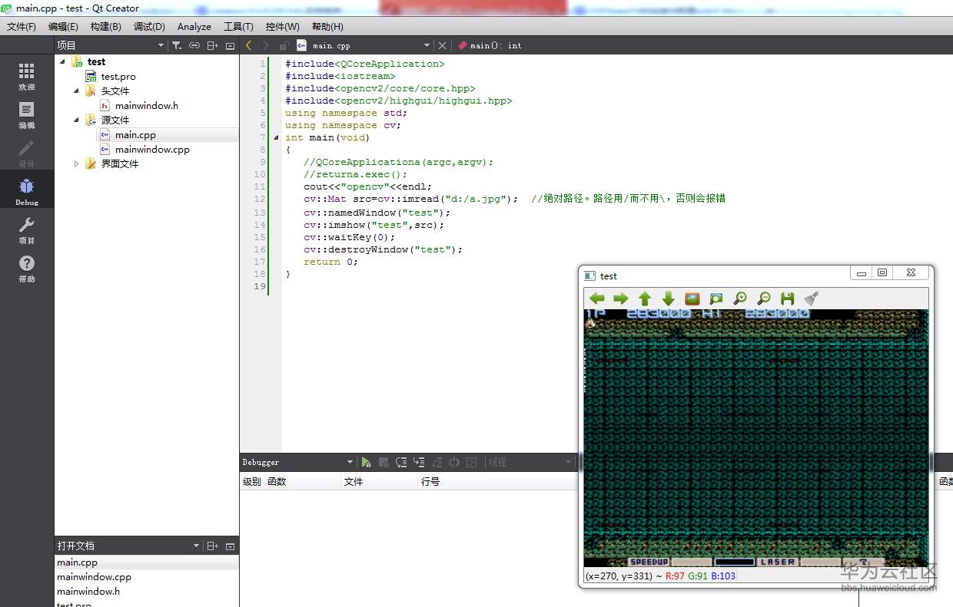This screenshot has height=607, width=953.
Task: Switch to Edit mode in sidebar
Action: (27, 115)
